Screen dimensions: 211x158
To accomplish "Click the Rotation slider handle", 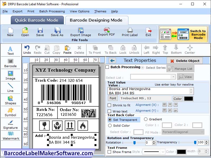I will click(134, 143).
